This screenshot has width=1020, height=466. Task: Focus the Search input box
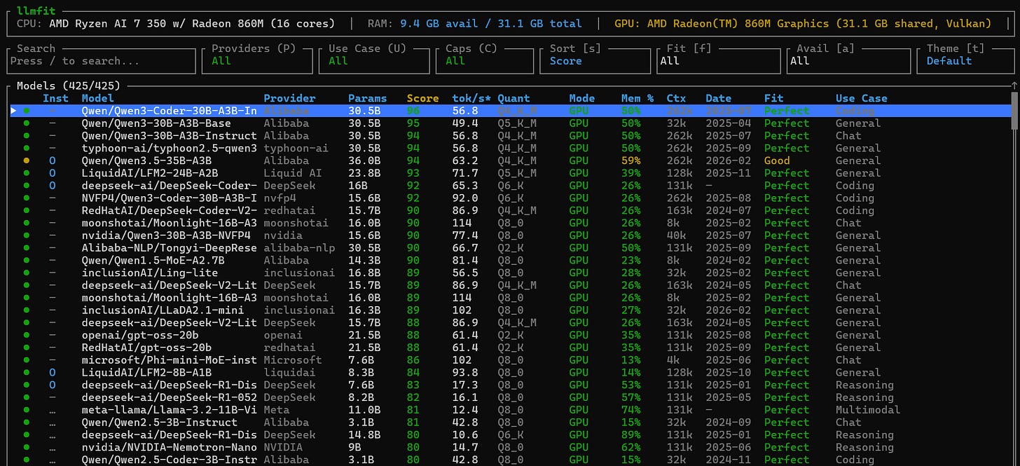click(x=101, y=61)
